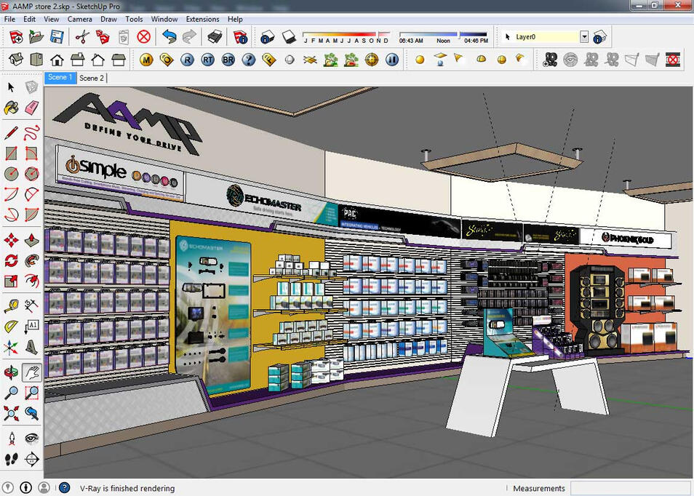The image size is (694, 496).
Task: Select the Eraser tool
Action: (31, 108)
